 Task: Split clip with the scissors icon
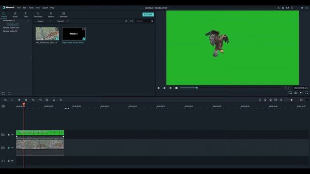click(26, 100)
